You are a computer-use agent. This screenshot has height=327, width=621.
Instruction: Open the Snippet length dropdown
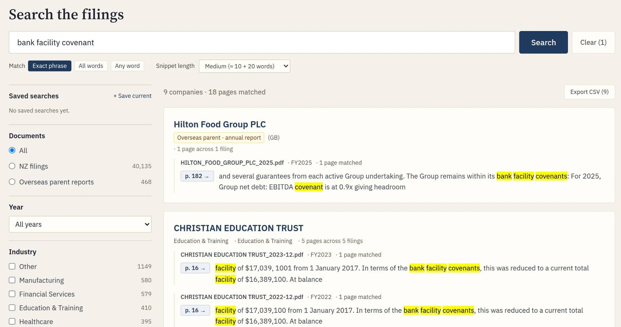tap(245, 66)
